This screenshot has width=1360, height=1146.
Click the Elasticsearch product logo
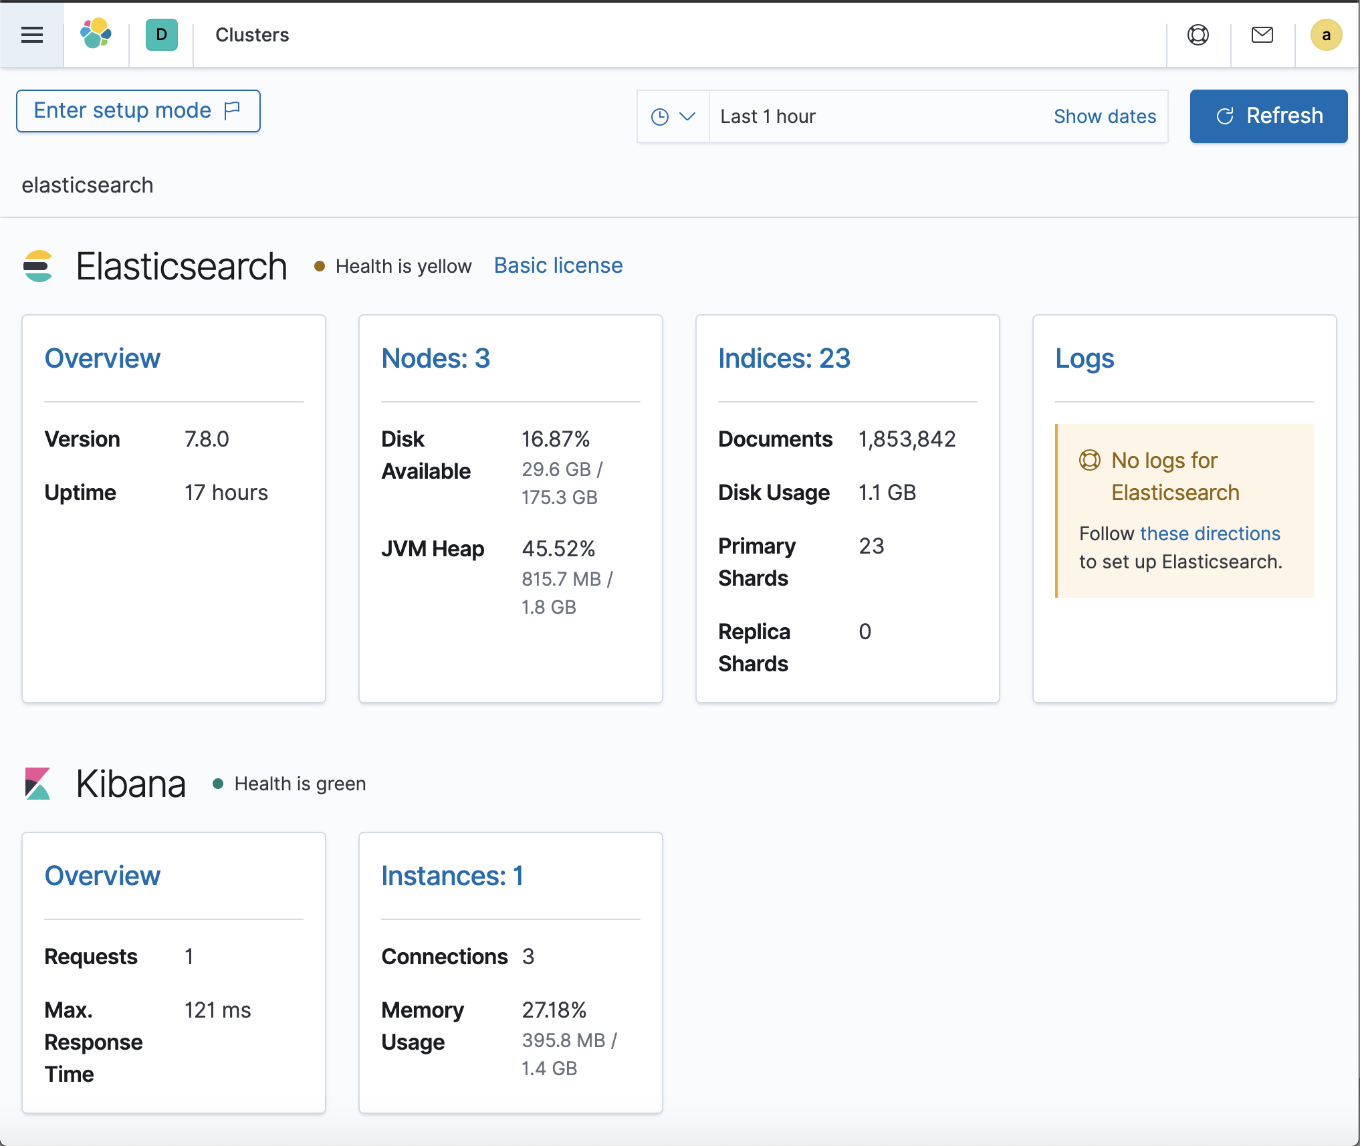pos(38,266)
